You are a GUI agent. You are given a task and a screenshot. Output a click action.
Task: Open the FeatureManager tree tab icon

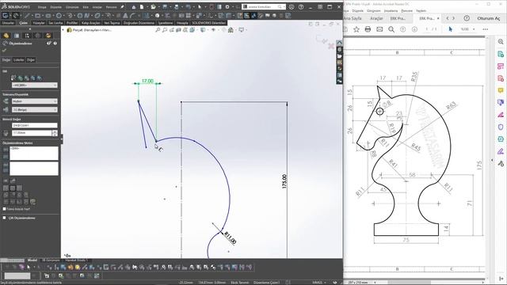[x=6, y=36]
